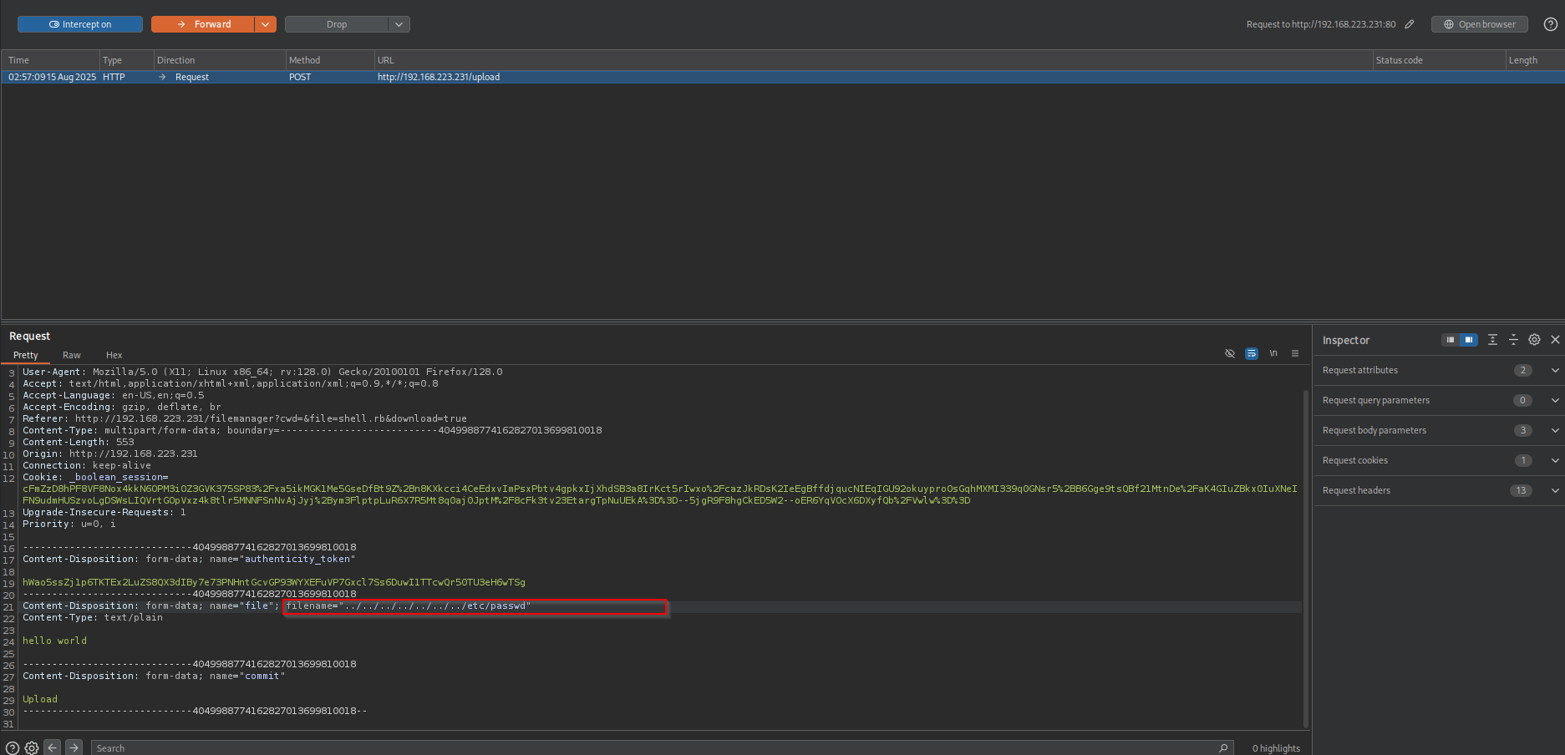Click the User-Agent header line
Image resolution: width=1565 pixels, height=755 pixels.
[262, 372]
